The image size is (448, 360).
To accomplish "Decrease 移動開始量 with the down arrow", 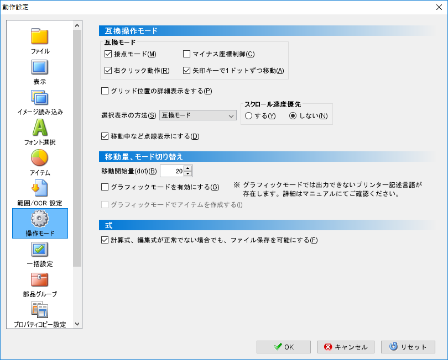I will pyautogui.click(x=187, y=174).
